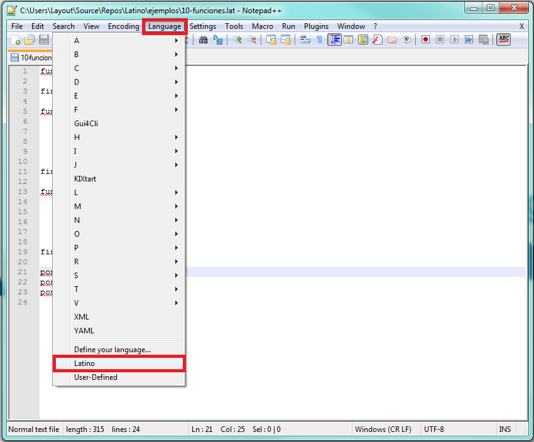Open Find with the binoculars icon

[204, 40]
